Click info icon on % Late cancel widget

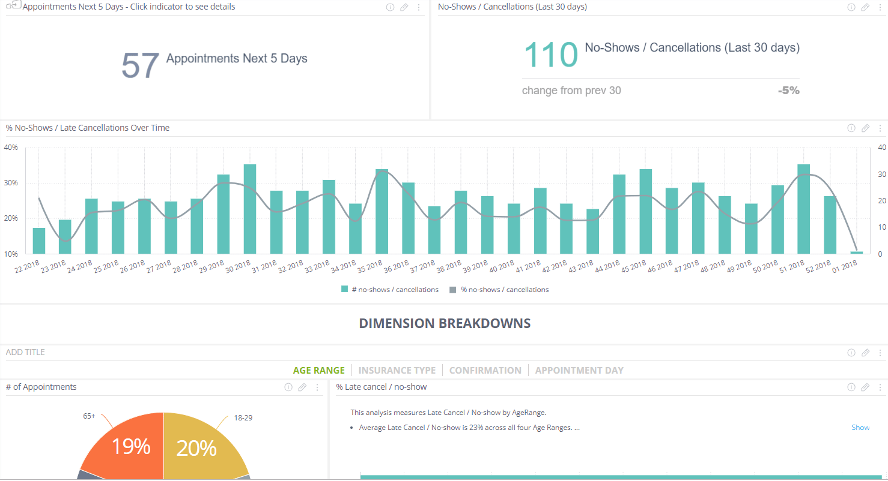pos(851,387)
